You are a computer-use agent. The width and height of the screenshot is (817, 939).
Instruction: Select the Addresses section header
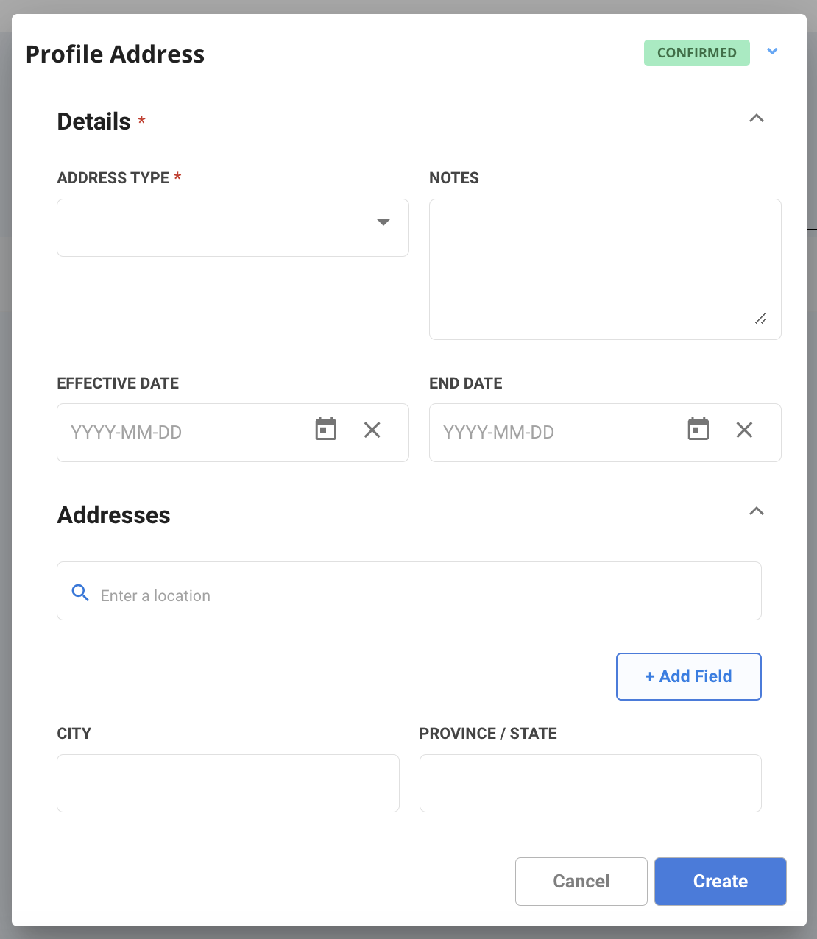[113, 515]
